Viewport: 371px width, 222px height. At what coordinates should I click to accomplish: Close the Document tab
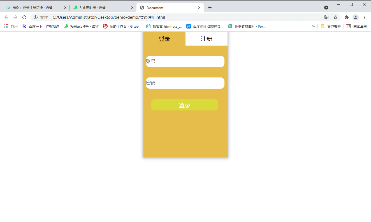pos(199,8)
